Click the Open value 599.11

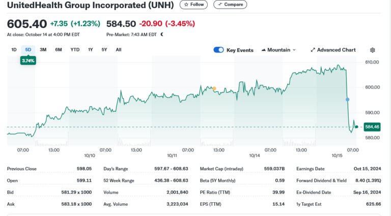pos(85,180)
